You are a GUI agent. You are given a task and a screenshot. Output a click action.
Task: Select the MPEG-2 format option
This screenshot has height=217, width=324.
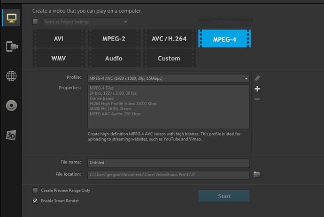[x=114, y=39]
